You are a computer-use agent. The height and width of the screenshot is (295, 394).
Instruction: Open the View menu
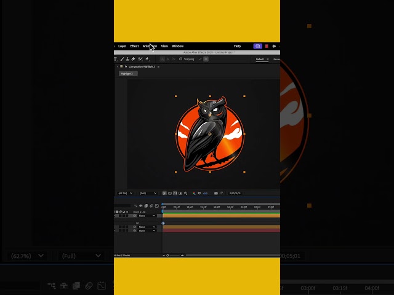tap(164, 46)
